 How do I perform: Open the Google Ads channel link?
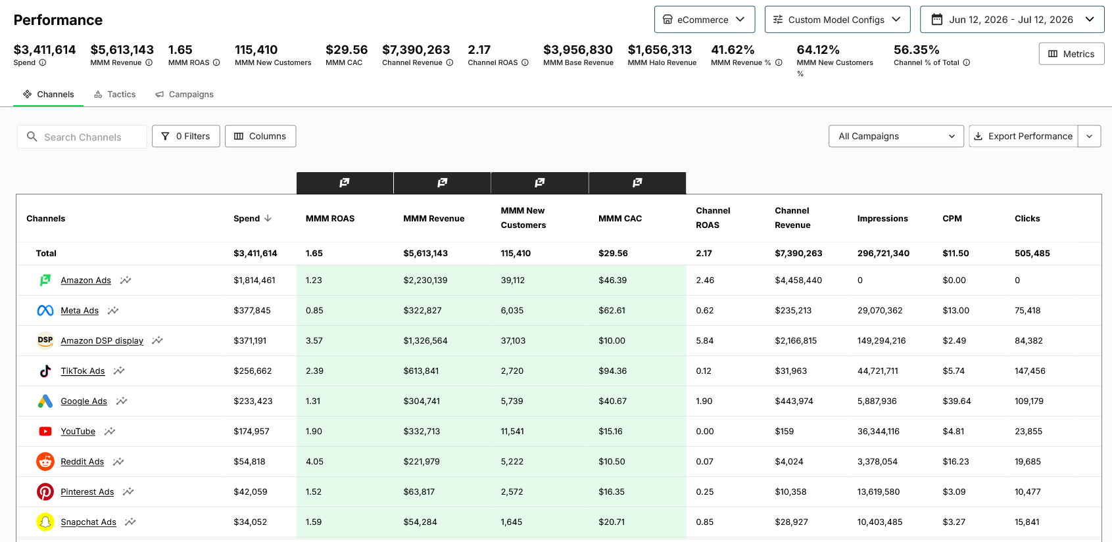coord(84,401)
